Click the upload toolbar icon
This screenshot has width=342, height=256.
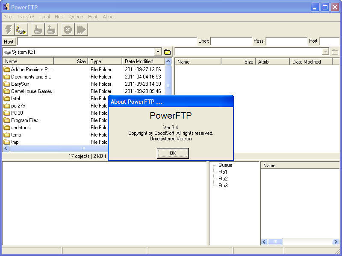pos(51,29)
